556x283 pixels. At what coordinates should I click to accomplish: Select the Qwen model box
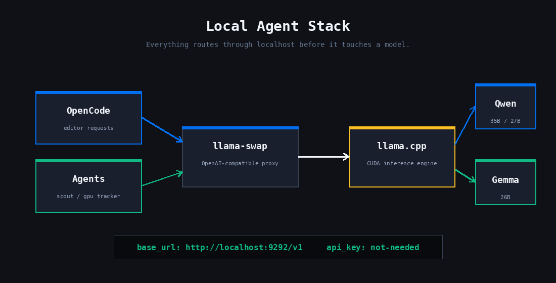[505, 107]
